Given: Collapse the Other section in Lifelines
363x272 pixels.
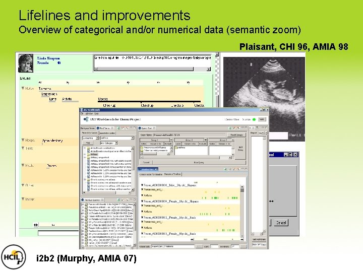Looking at the screenshot, I should coord(23,185).
